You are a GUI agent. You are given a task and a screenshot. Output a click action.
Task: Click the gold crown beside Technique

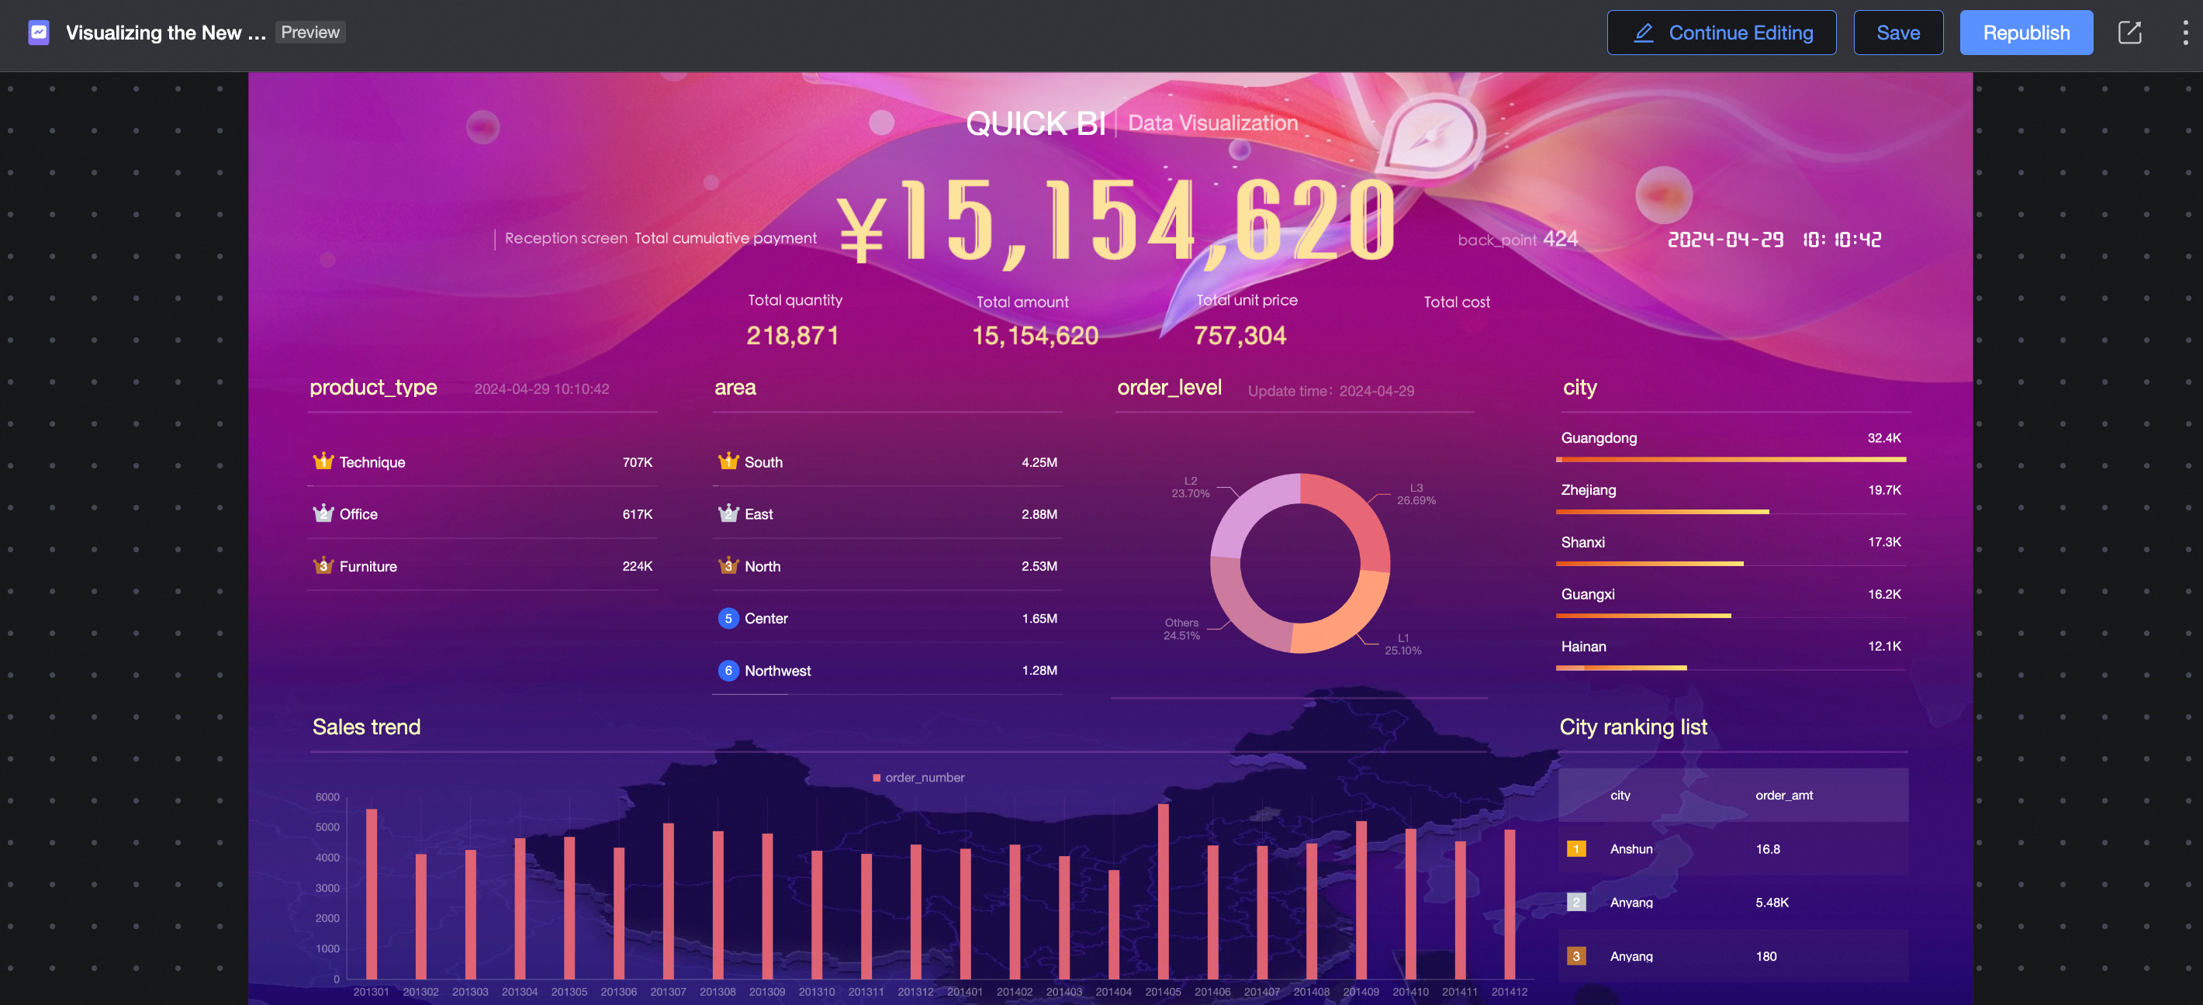click(323, 461)
